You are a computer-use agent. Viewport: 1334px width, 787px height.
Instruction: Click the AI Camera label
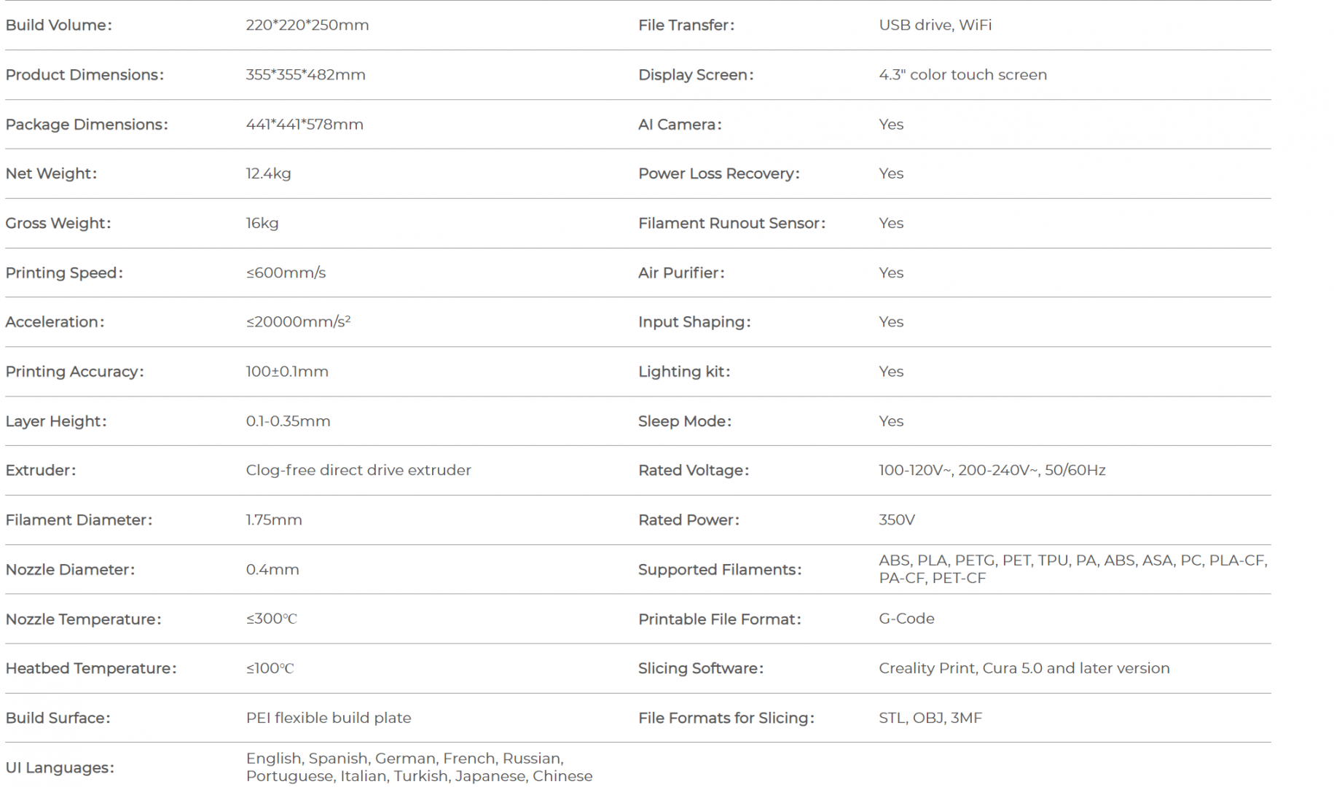[x=680, y=124]
